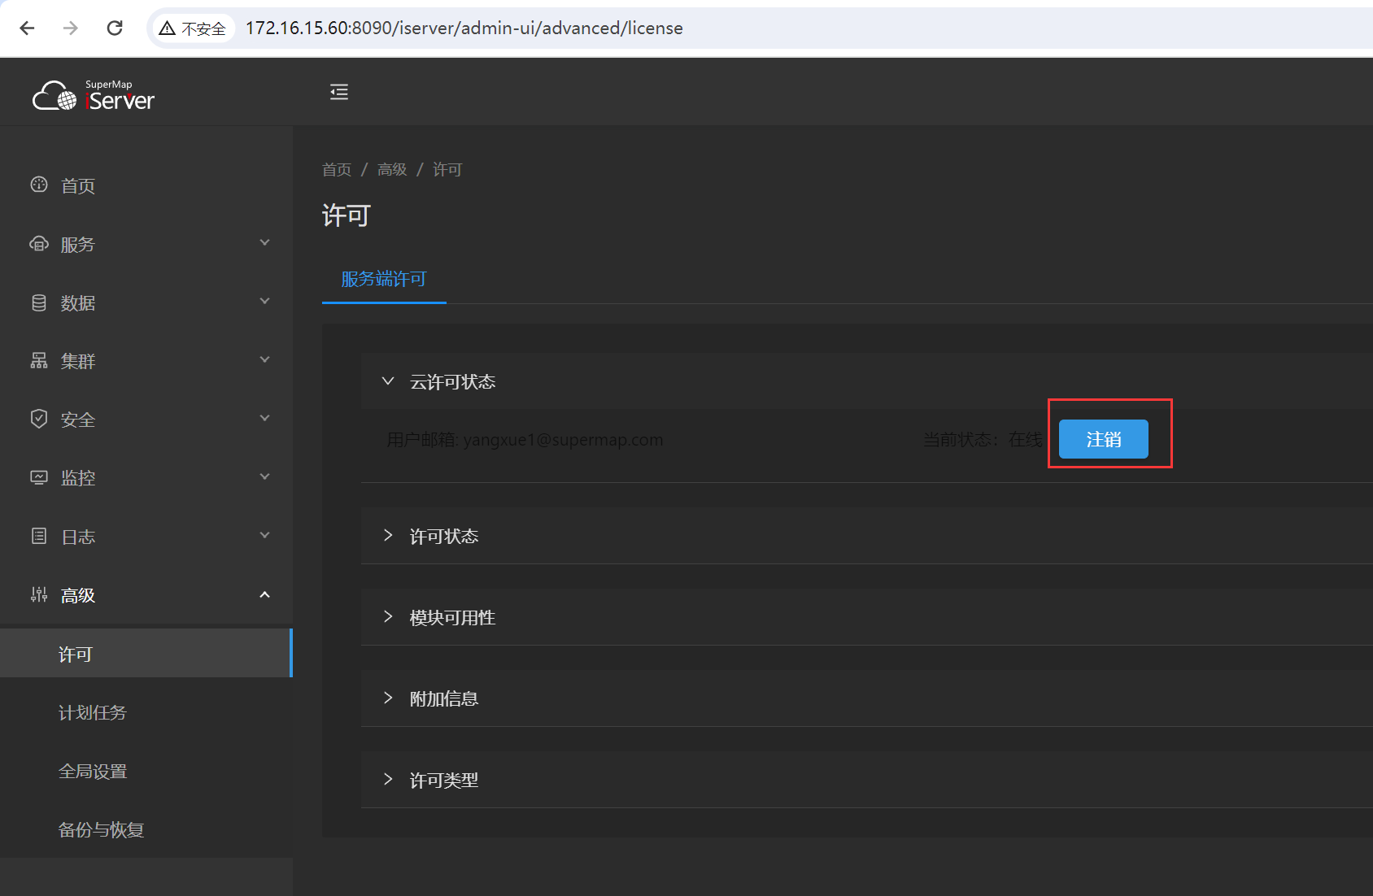Click the address bar URL
Screen dimensions: 1373x896
coord(464,28)
